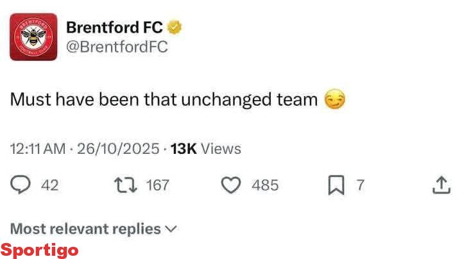Image resolution: width=462 pixels, height=259 pixels.
Task: Click the Sportigo watermark logo
Action: (40, 249)
